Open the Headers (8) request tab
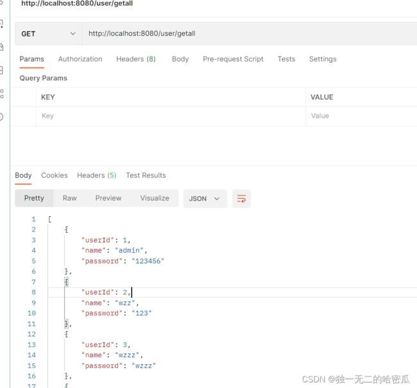This screenshot has width=417, height=388. (x=135, y=59)
